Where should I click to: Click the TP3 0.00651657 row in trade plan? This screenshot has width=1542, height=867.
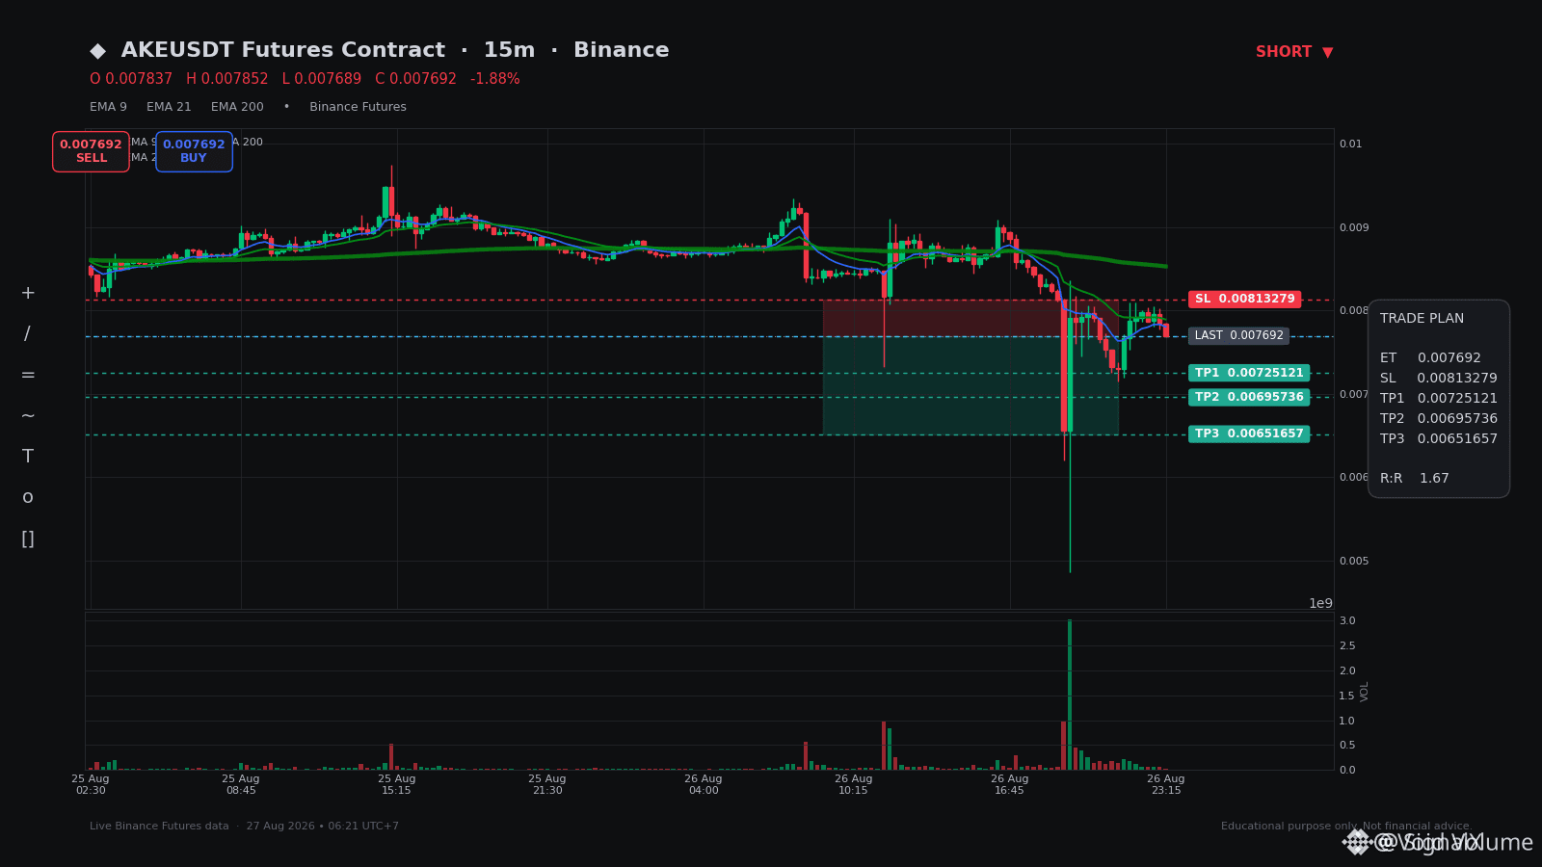click(1439, 439)
